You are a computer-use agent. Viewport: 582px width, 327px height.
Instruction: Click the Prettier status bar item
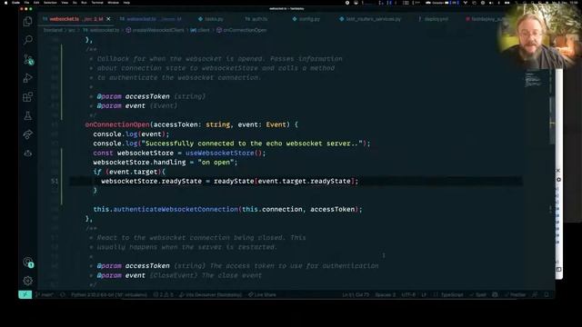pyautogui.click(x=515, y=294)
